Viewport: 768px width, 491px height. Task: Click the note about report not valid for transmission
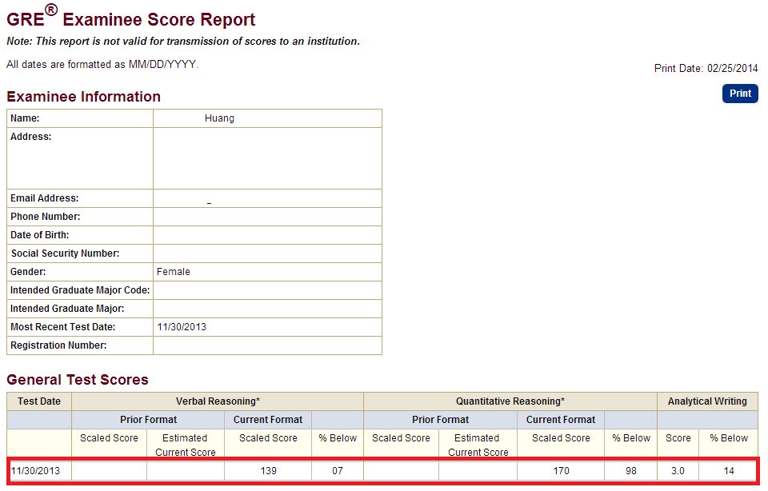tap(183, 41)
